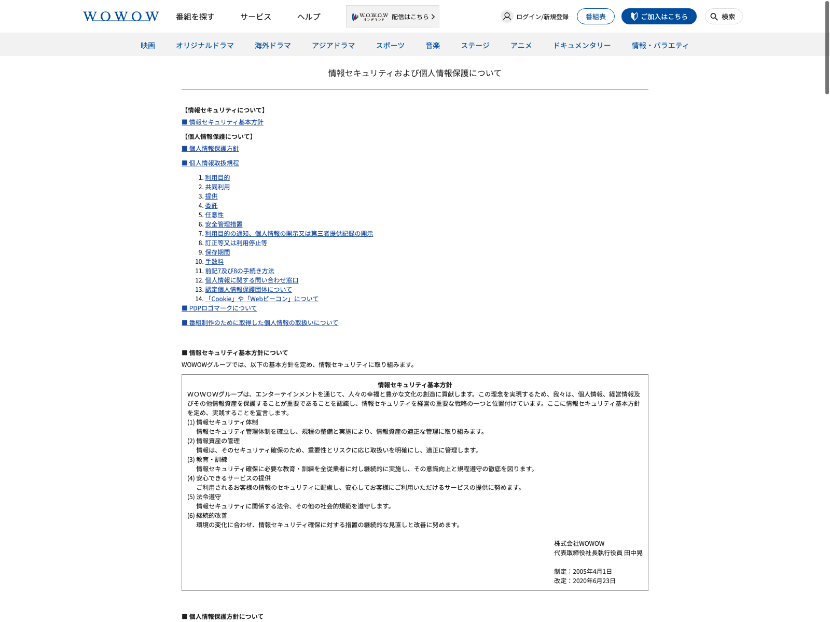Open the 番組を探す menu
Viewport: 830px width, 622px height.
[195, 17]
